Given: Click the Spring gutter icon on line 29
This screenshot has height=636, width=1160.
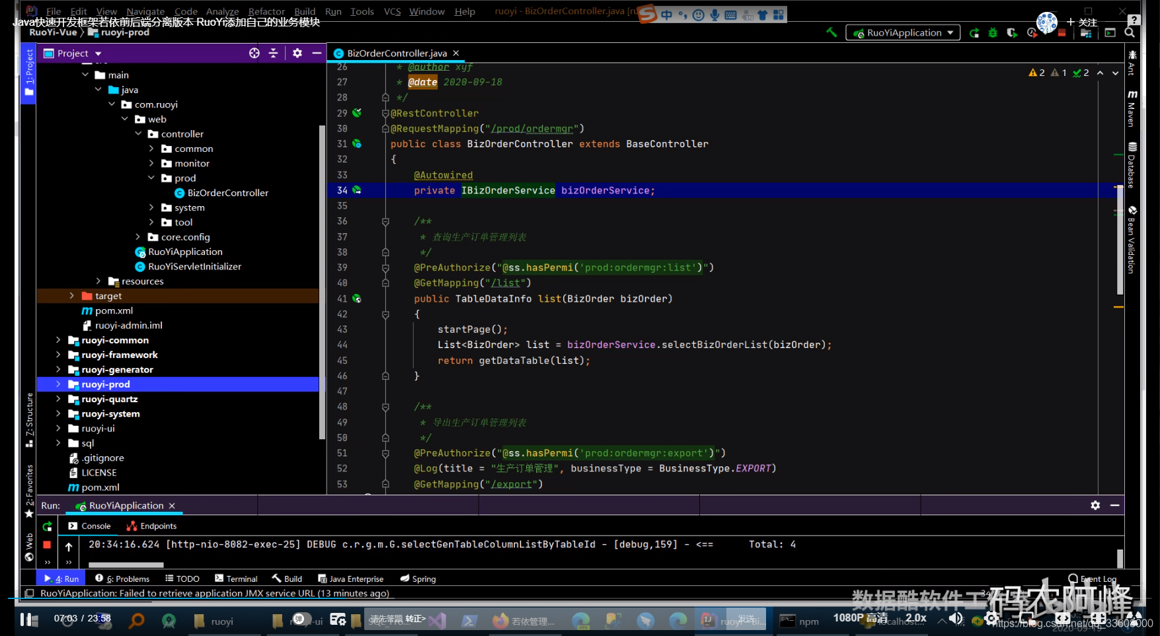Looking at the screenshot, I should click(x=357, y=113).
